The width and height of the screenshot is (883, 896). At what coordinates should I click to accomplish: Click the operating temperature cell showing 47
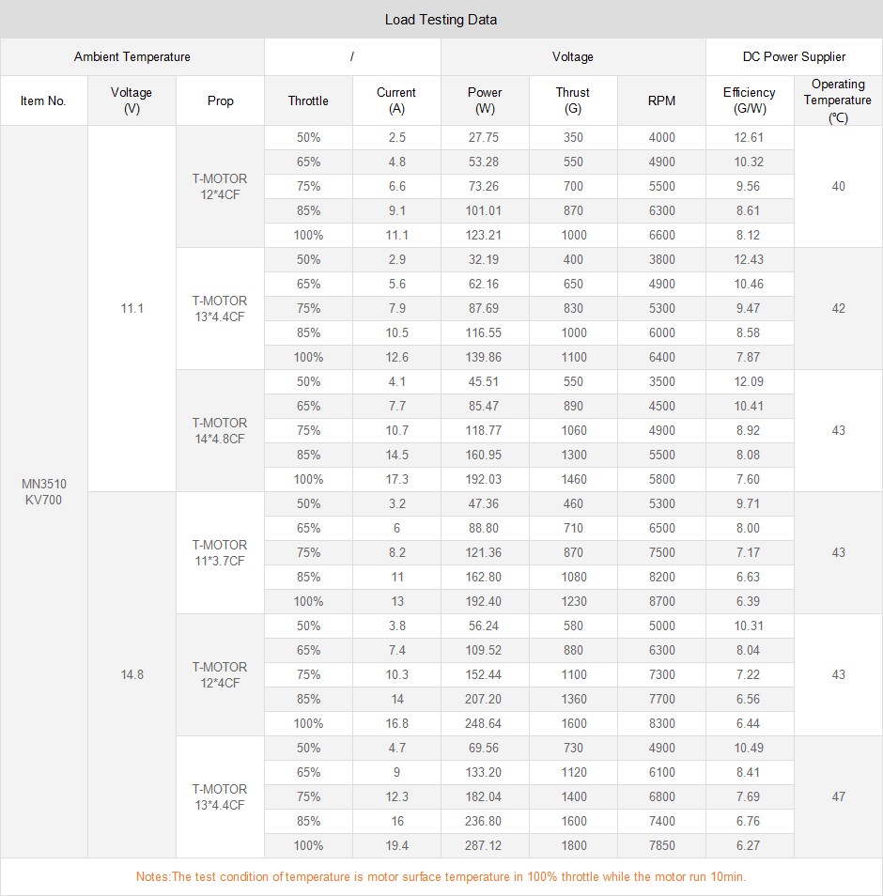point(838,796)
